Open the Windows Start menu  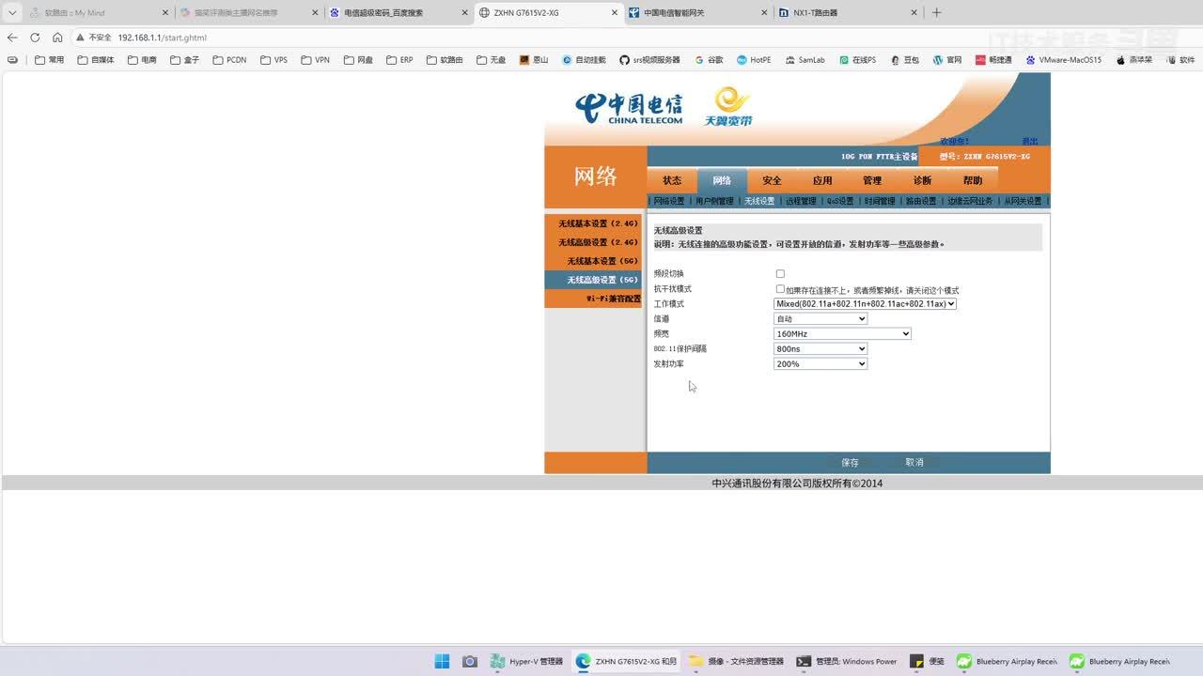pos(442,661)
